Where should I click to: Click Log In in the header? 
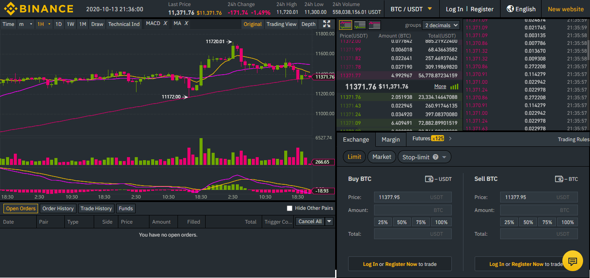click(454, 9)
